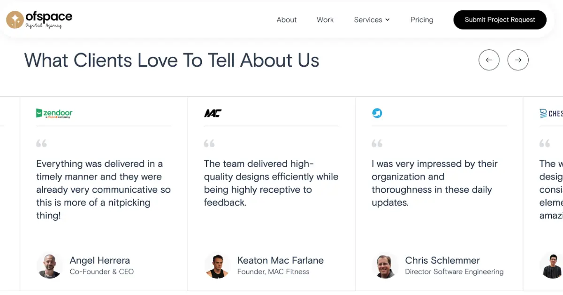Show previous testimonial with left arrow
563x295 pixels.
(489, 60)
